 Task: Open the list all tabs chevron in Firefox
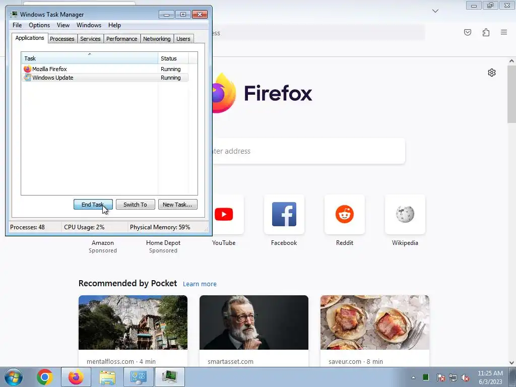pos(435,11)
